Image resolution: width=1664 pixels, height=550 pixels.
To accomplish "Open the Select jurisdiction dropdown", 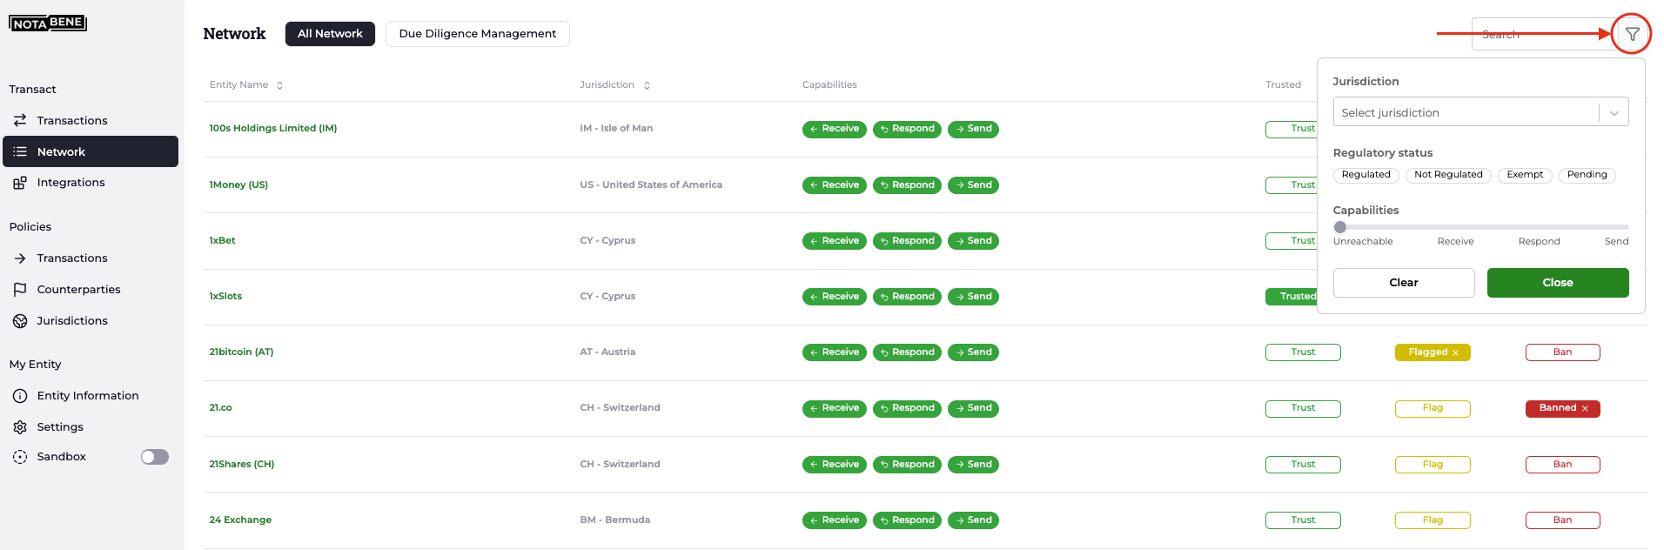I will [x=1480, y=112].
